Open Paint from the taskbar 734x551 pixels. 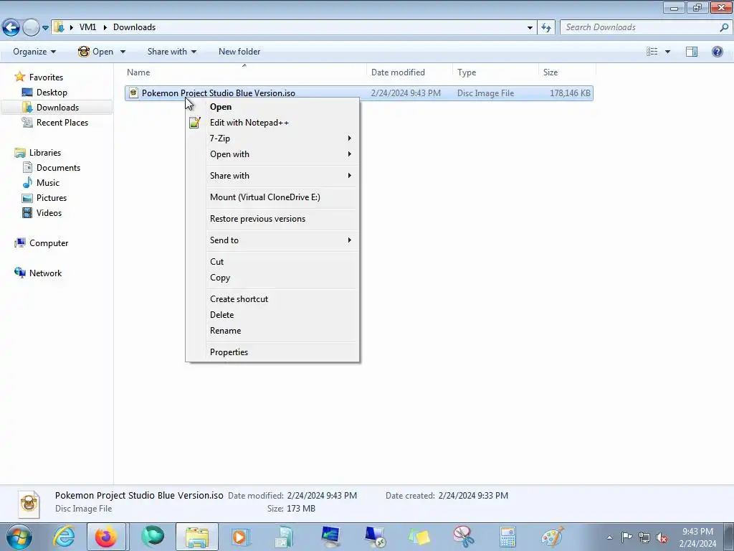[553, 537]
